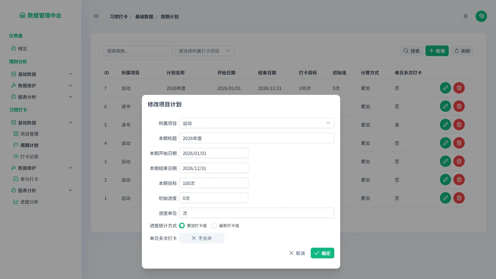
Task: Cancel the edit dialog via 取消
Action: 296,253
